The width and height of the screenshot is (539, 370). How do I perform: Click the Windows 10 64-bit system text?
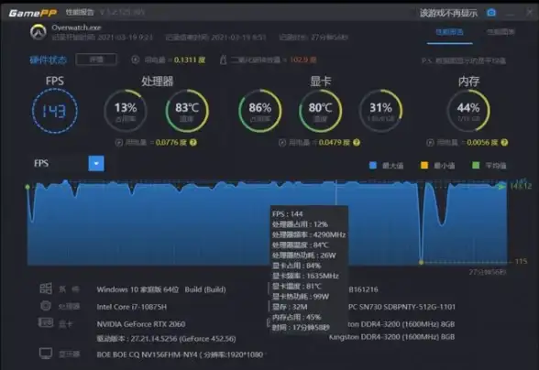[161, 289]
